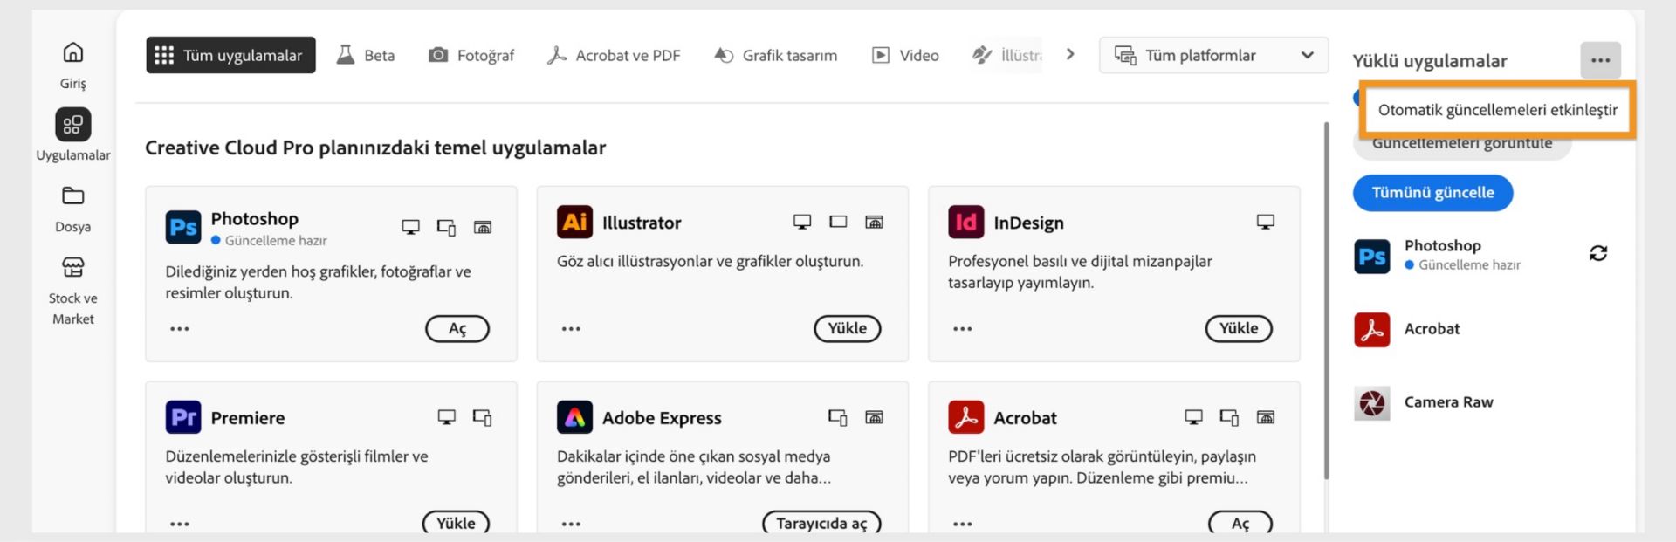This screenshot has width=1676, height=542.
Task: Switch to Beta tab
Action: coord(366,55)
